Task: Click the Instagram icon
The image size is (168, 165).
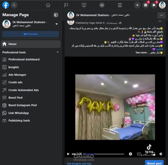Action: coord(4,105)
